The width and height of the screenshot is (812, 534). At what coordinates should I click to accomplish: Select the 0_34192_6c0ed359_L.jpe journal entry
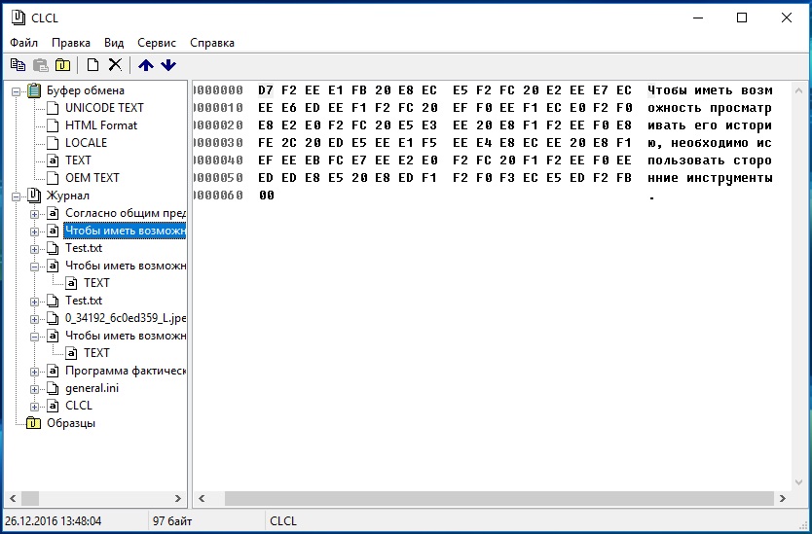click(125, 318)
